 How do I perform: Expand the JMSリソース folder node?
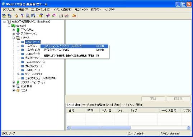click(18, 42)
